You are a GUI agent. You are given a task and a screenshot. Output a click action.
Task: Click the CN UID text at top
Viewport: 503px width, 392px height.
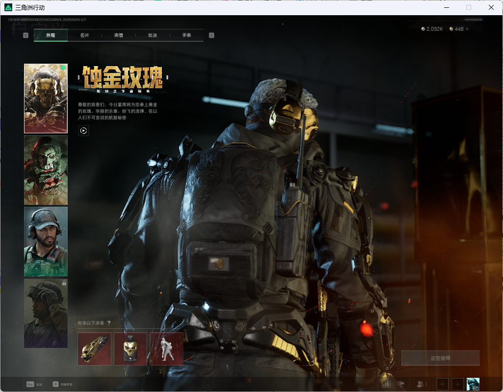point(47,20)
